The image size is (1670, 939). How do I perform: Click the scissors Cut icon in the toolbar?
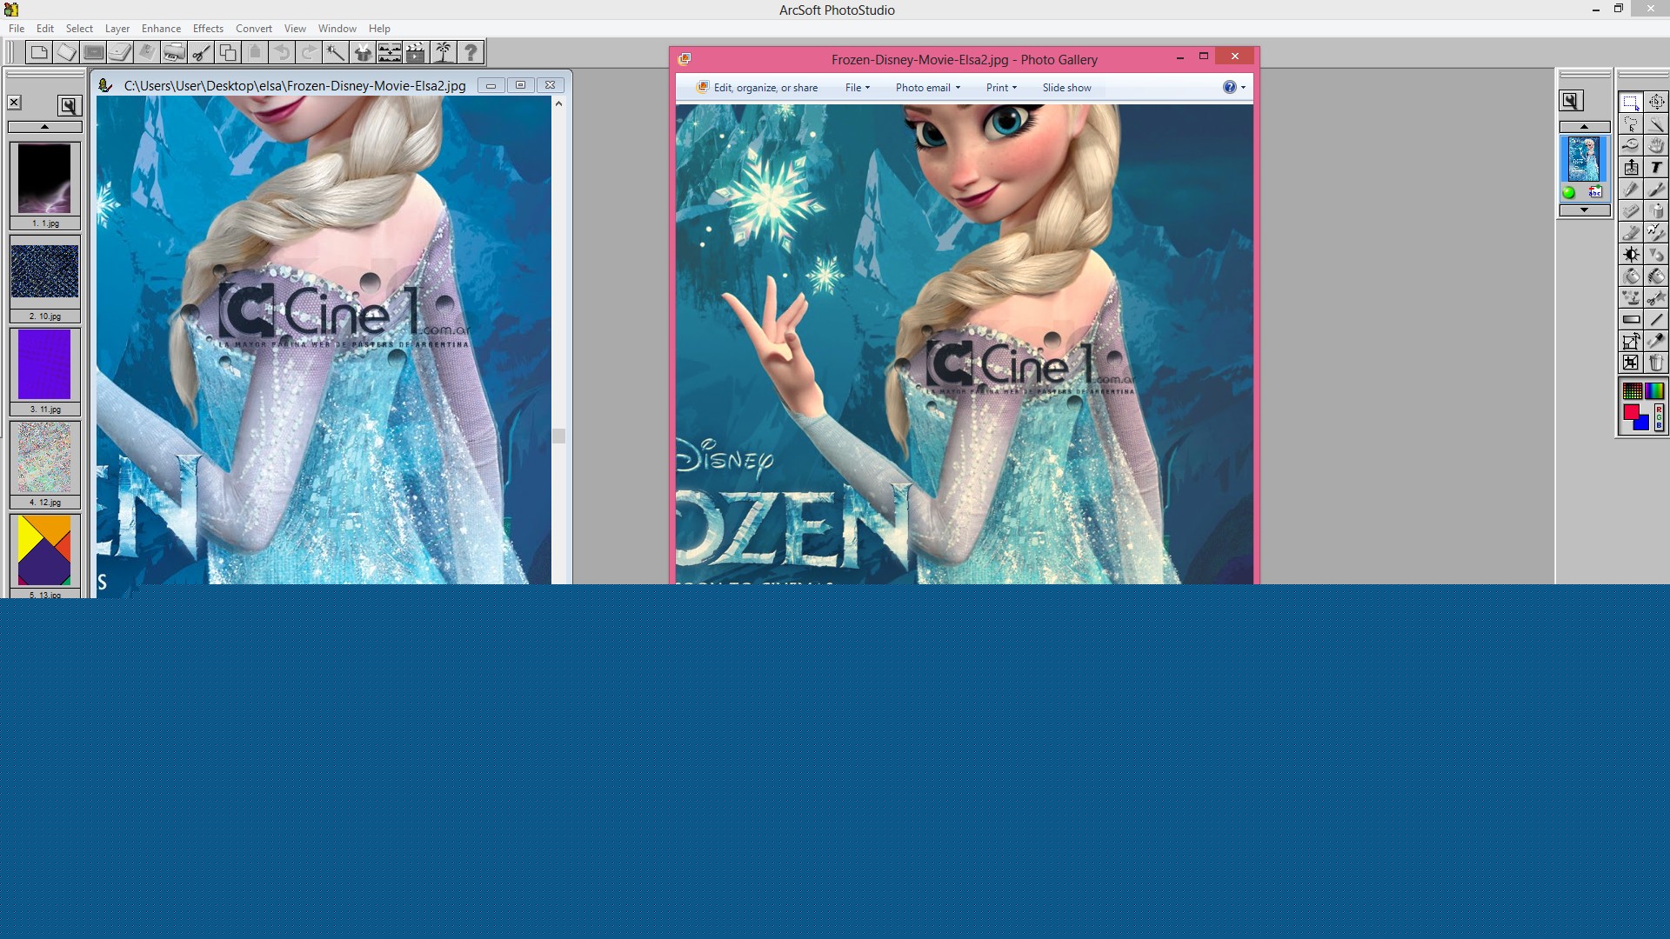tap(201, 52)
